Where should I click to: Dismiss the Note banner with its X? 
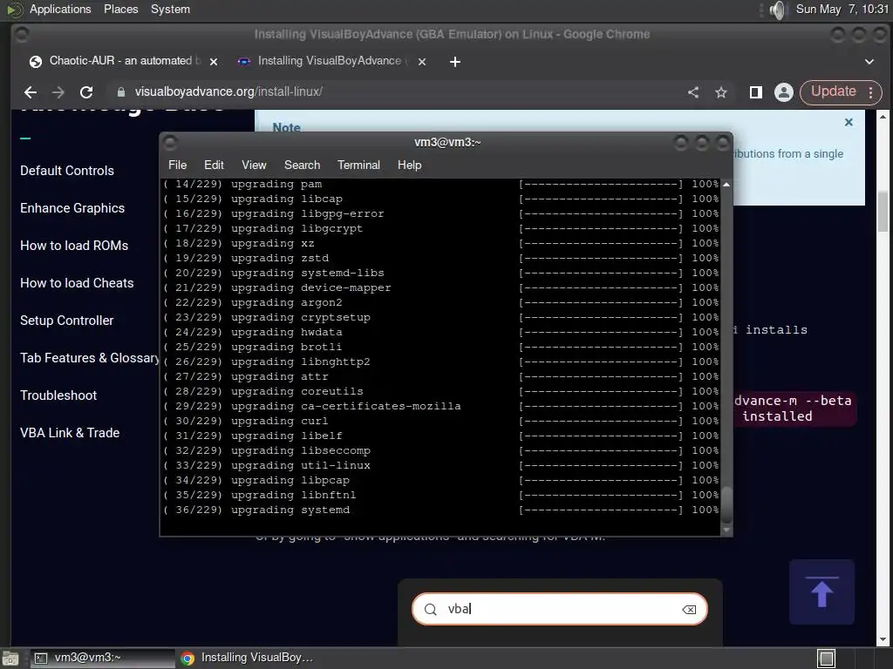click(849, 122)
